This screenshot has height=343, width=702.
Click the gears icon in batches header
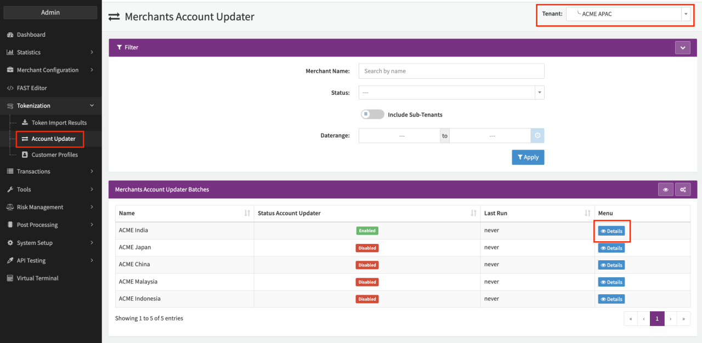pyautogui.click(x=683, y=190)
